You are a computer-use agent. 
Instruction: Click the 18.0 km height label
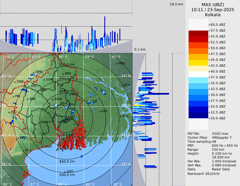[176, 4]
